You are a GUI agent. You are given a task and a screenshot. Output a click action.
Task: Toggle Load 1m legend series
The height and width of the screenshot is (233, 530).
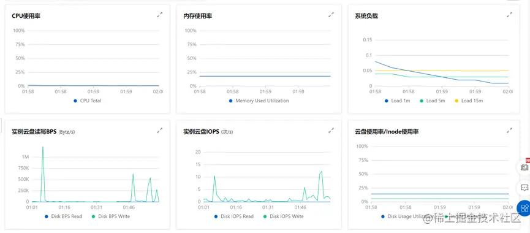tap(397, 101)
